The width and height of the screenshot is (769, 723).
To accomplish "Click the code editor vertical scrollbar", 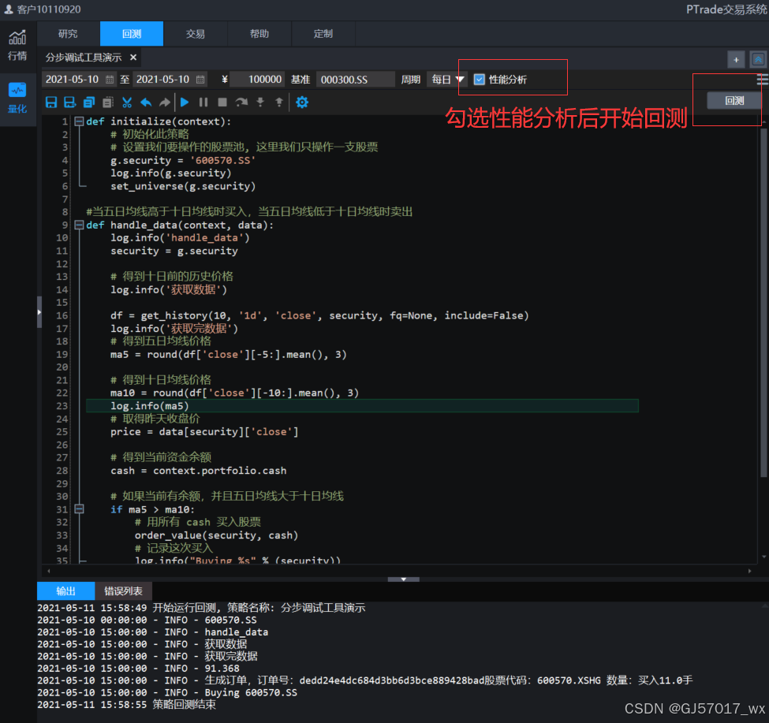I will (x=763, y=303).
